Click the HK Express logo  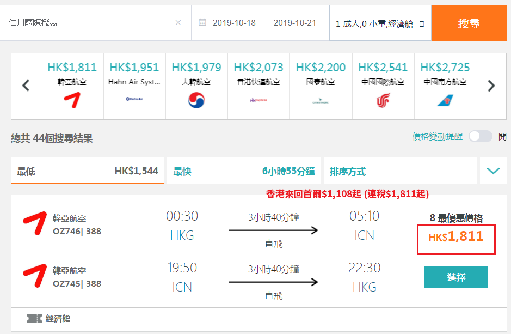258,100
